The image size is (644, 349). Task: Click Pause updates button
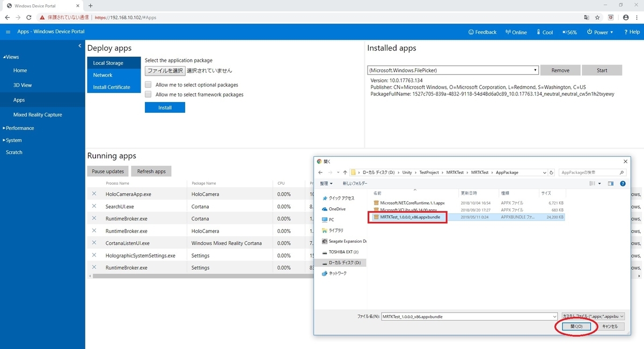click(108, 171)
